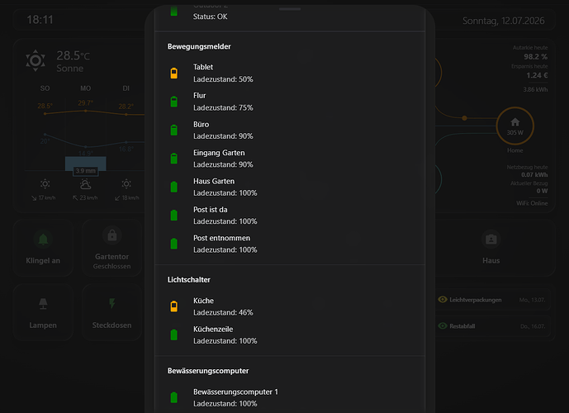The width and height of the screenshot is (569, 413).
Task: Click the Tablet battery icon
Action: point(174,73)
